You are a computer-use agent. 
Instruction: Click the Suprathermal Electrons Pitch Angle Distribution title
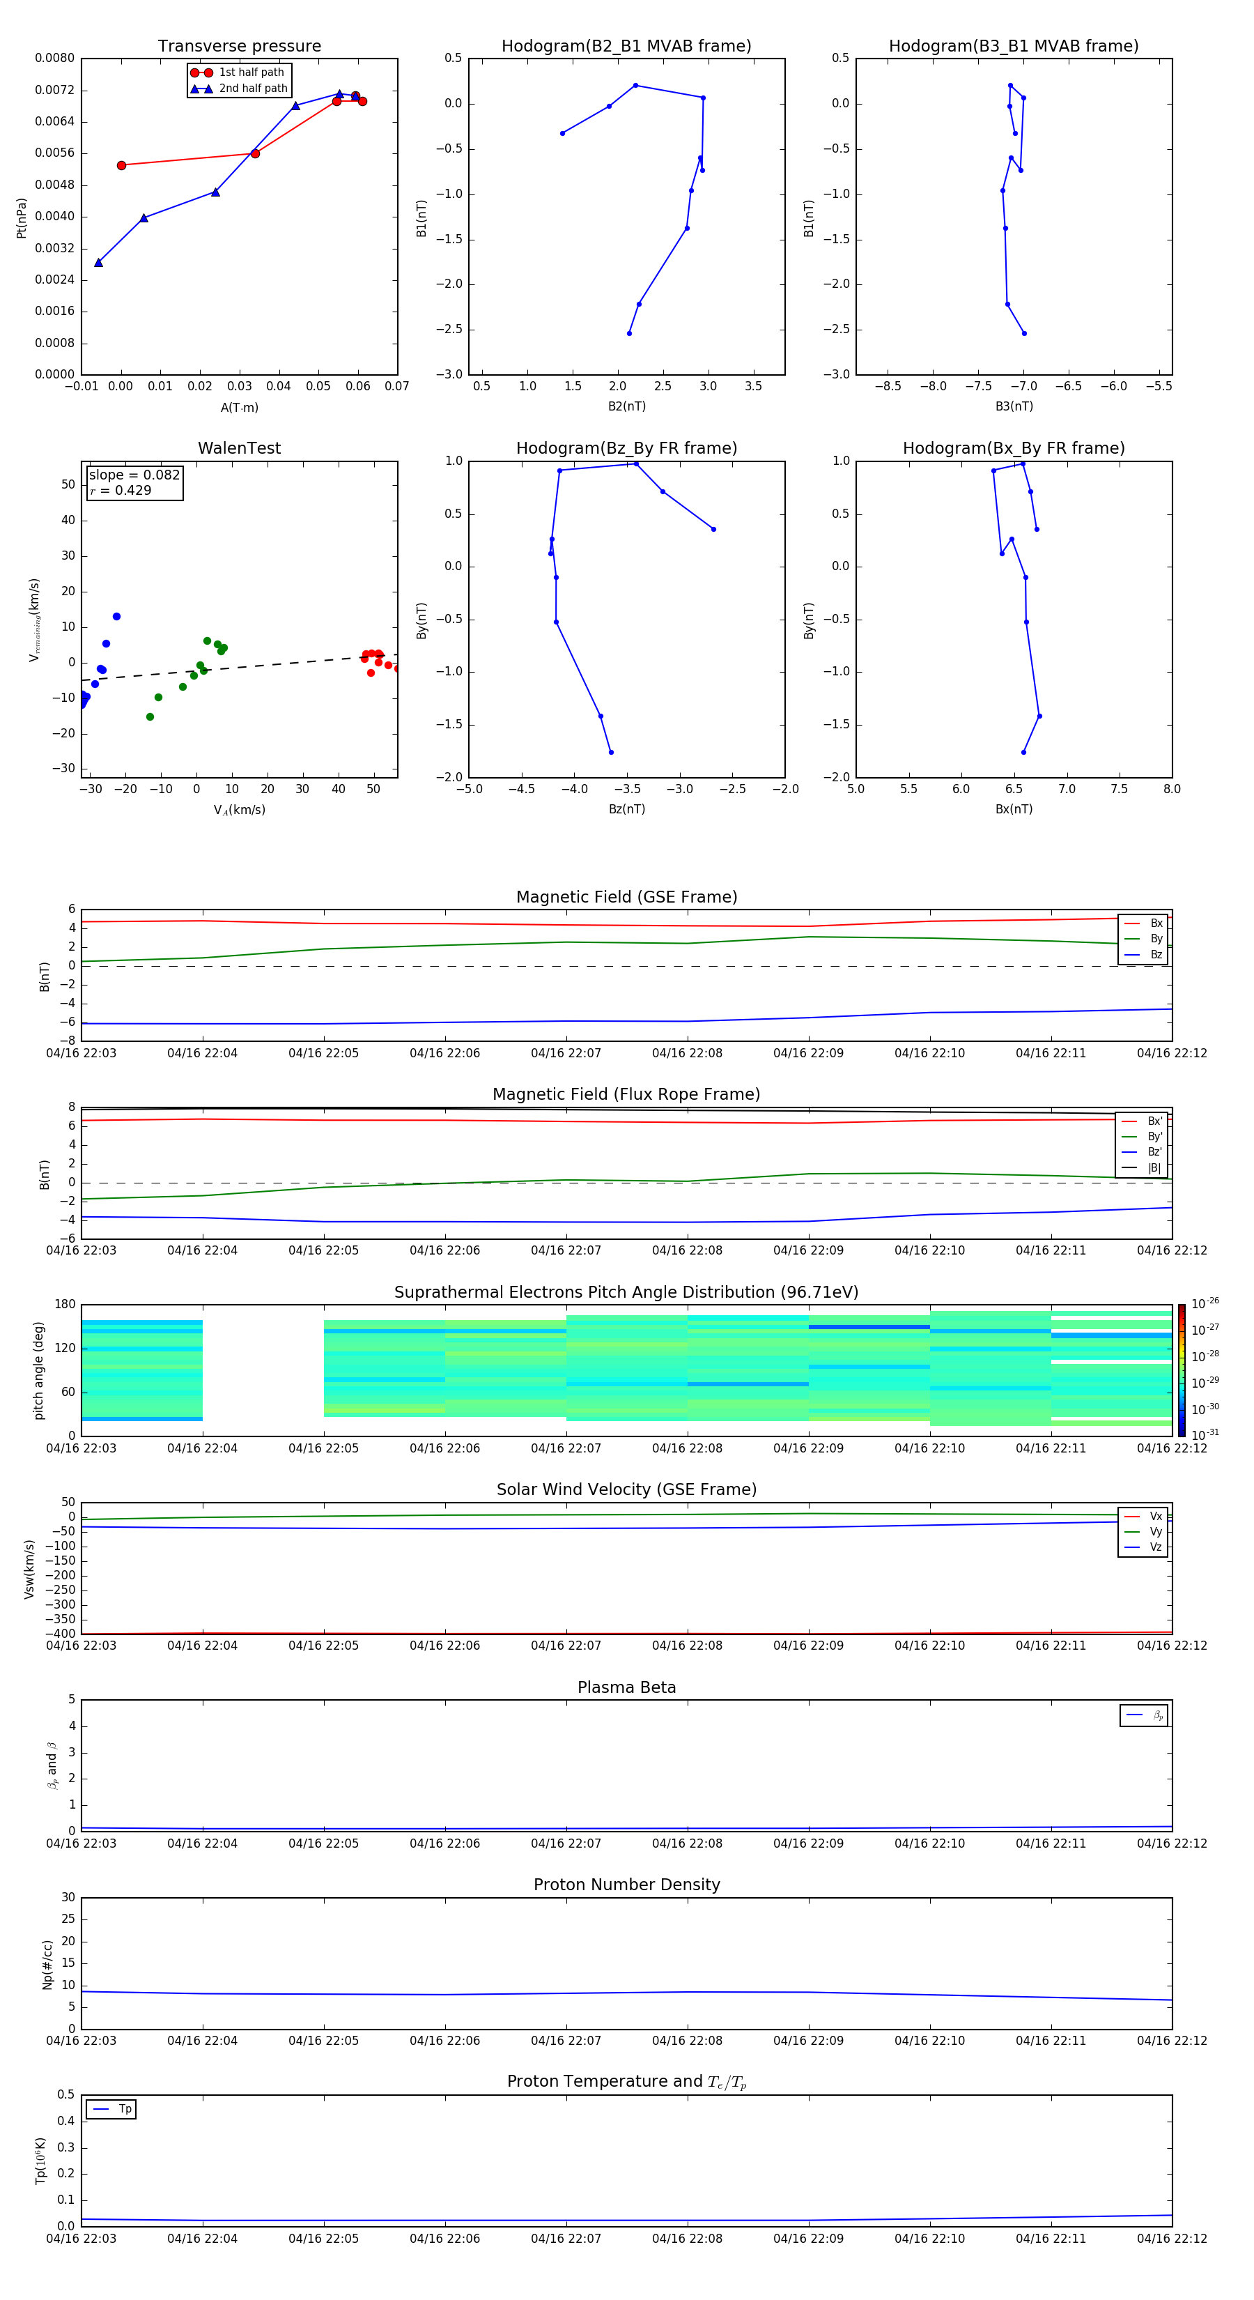coord(626,1293)
